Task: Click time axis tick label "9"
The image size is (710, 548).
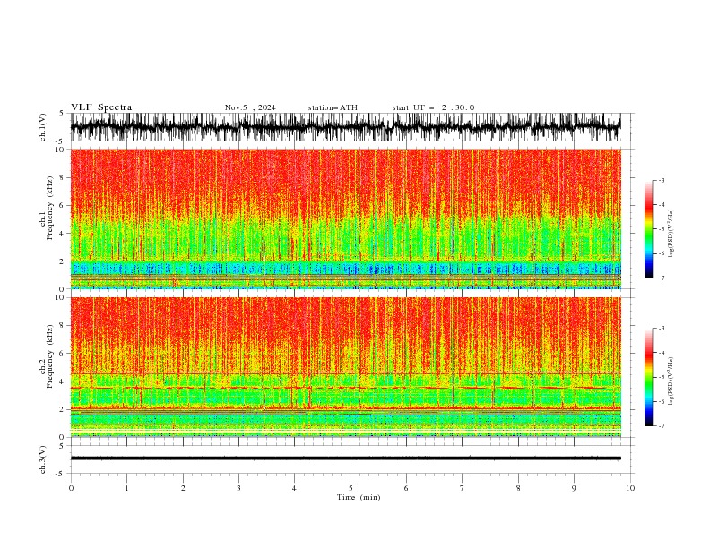Action: 574,488
